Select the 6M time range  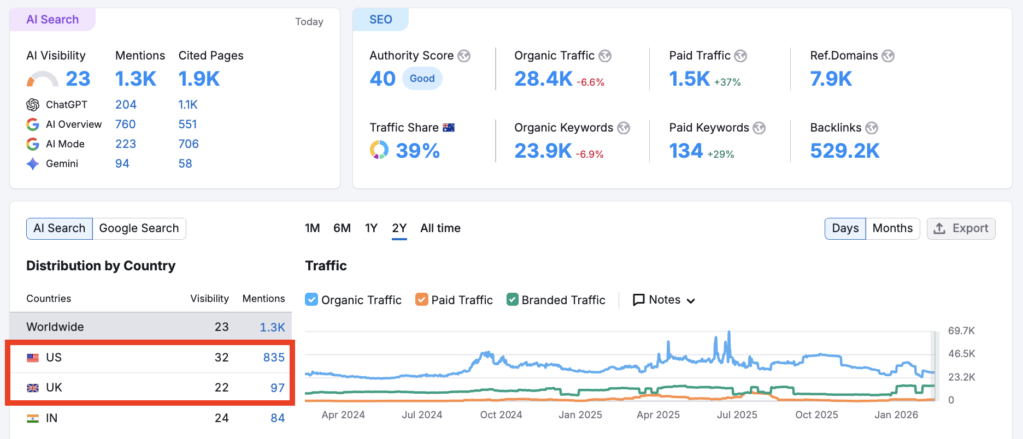coord(342,228)
